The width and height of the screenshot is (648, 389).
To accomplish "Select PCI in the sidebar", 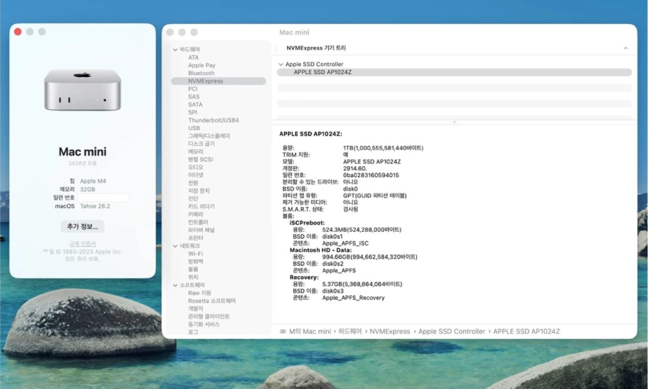I will pyautogui.click(x=193, y=89).
